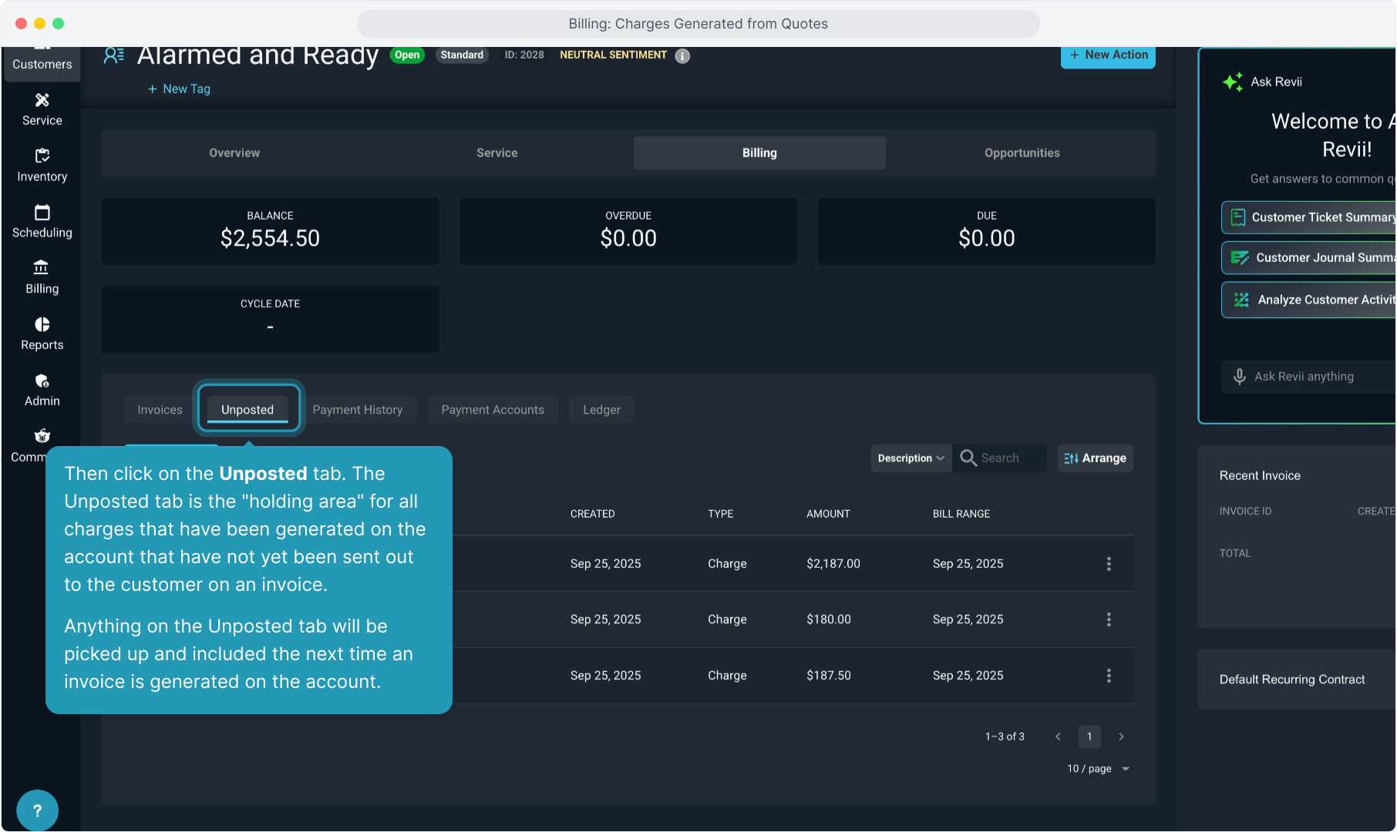Open the 10 / page size dropdown
Viewport: 1397px width, 832px height.
pos(1098,769)
